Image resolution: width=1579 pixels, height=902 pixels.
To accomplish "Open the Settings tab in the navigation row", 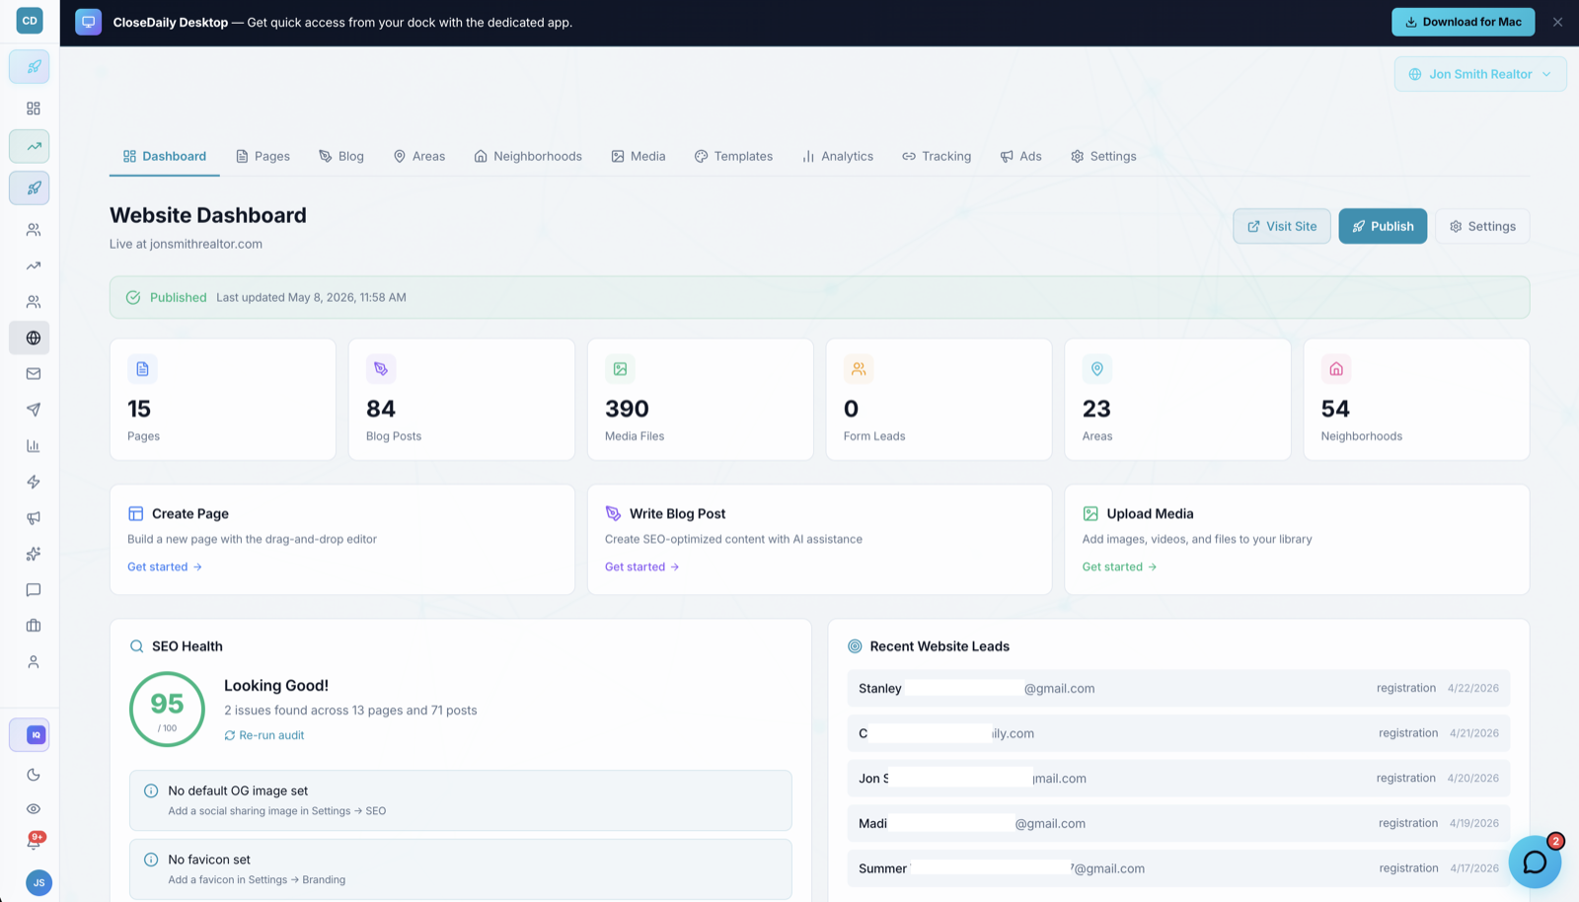I will pos(1103,156).
